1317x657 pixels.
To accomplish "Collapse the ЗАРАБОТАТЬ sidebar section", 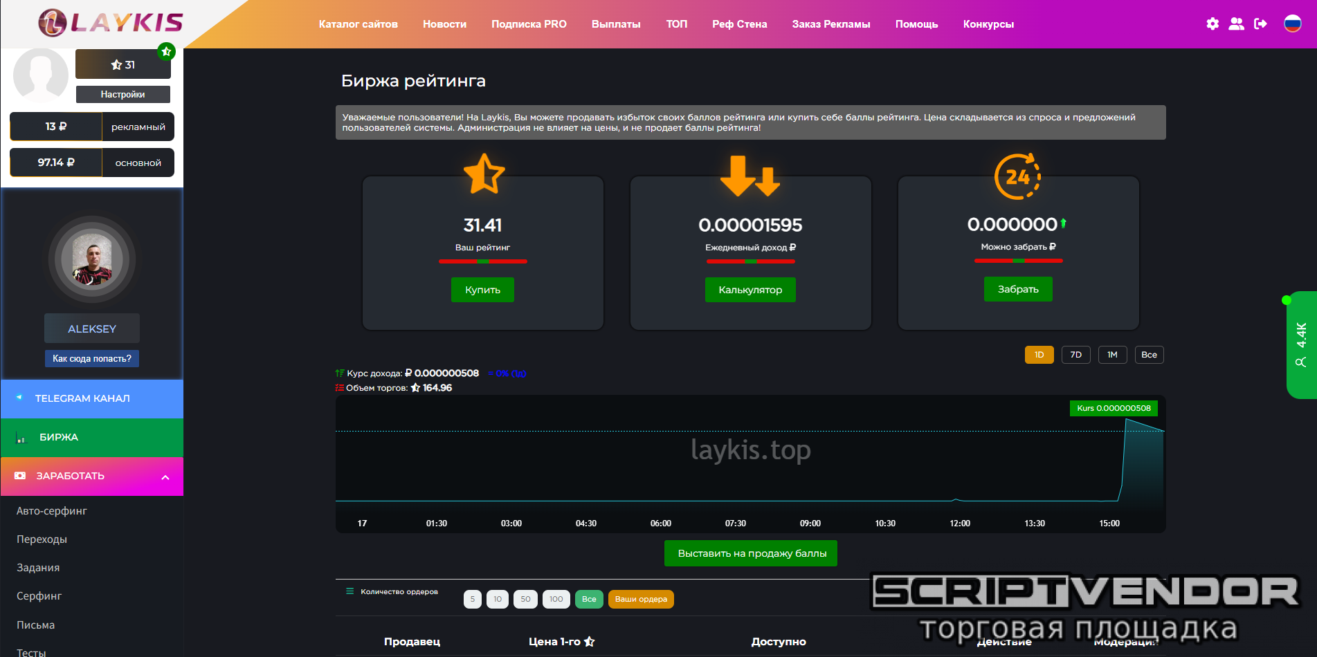I will coord(165,477).
